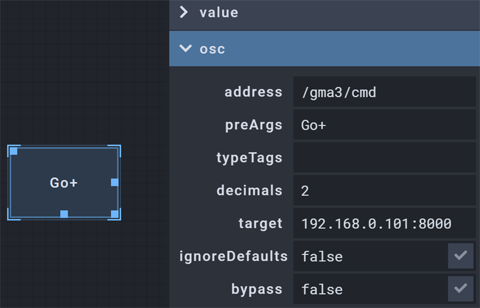
Task: Click the decimals field showing 2
Action: [x=384, y=191]
